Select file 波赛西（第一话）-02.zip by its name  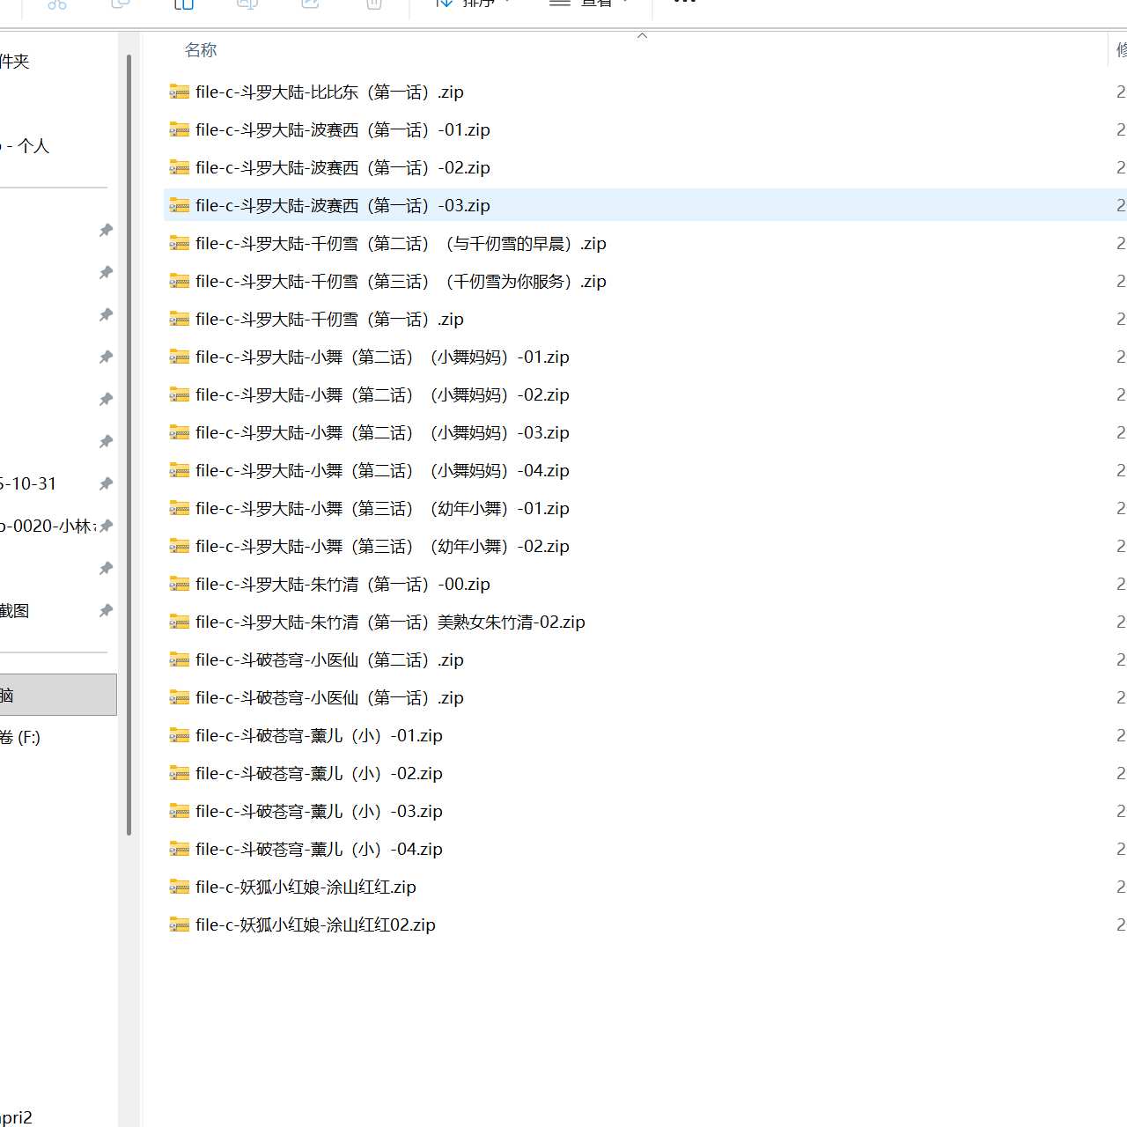(343, 167)
